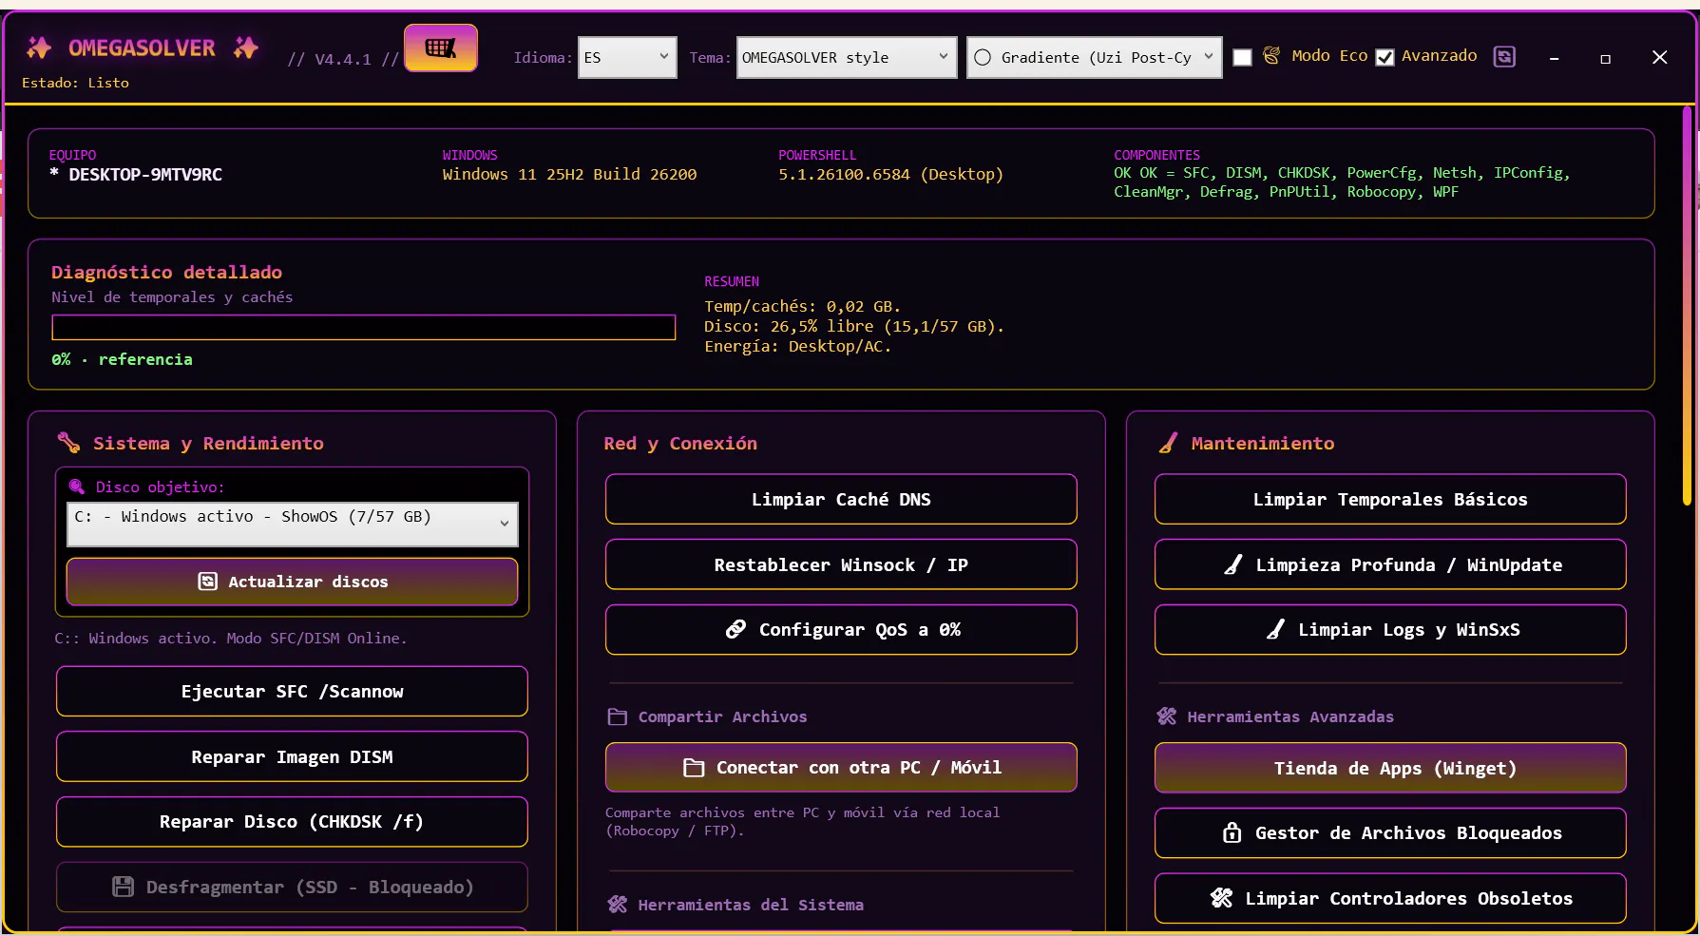The image size is (1700, 936).
Task: Click the broom icon in Limpieza Profunda button
Action: (x=1233, y=565)
